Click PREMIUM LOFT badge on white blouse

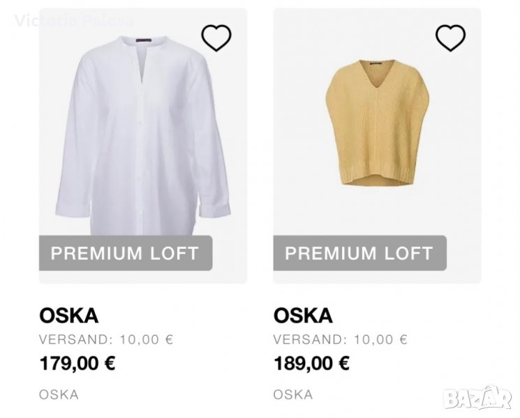pyautogui.click(x=125, y=253)
